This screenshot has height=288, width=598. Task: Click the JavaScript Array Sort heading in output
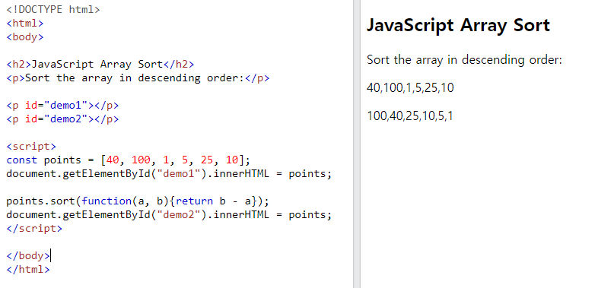[458, 26]
